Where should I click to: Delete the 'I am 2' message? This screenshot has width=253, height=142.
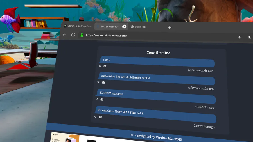[x=100, y=66]
